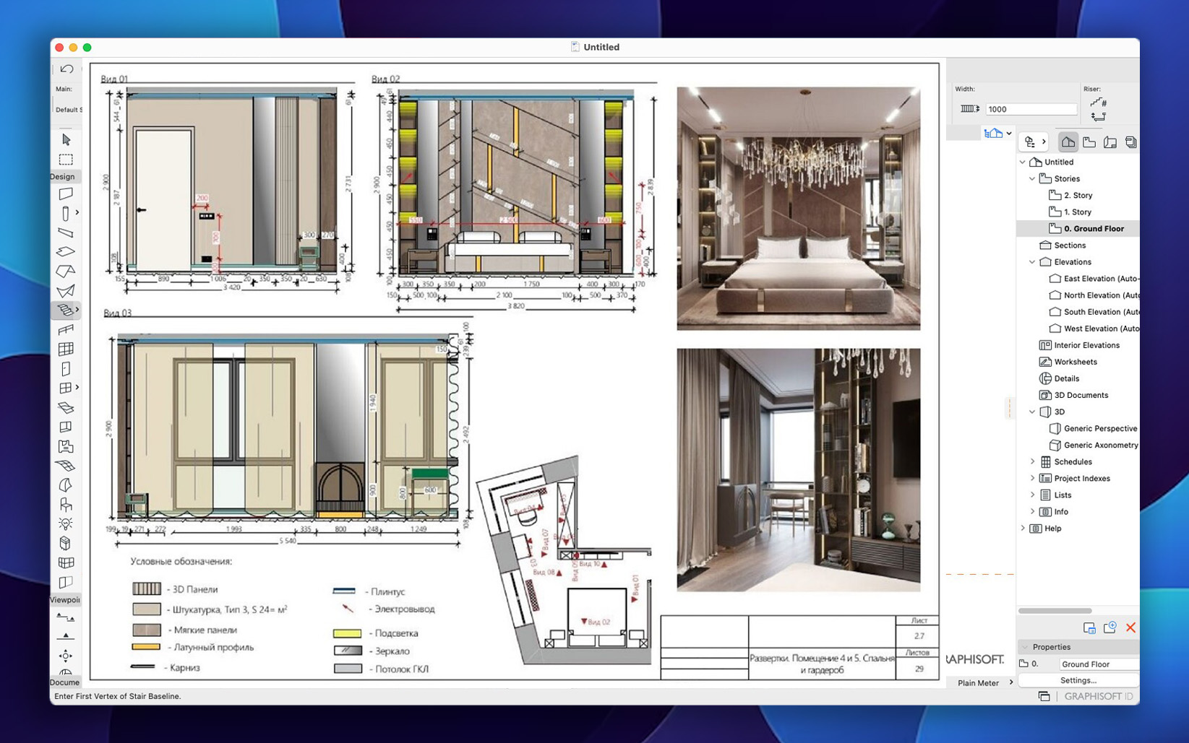The image size is (1189, 743).
Task: Select the Lamp tool
Action: tap(66, 523)
